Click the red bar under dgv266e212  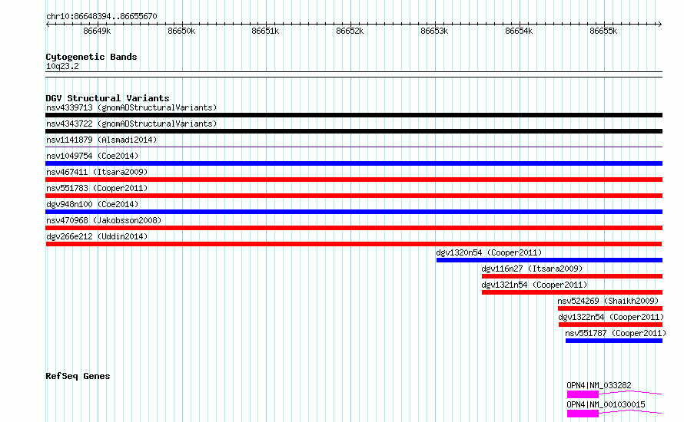pyautogui.click(x=354, y=244)
